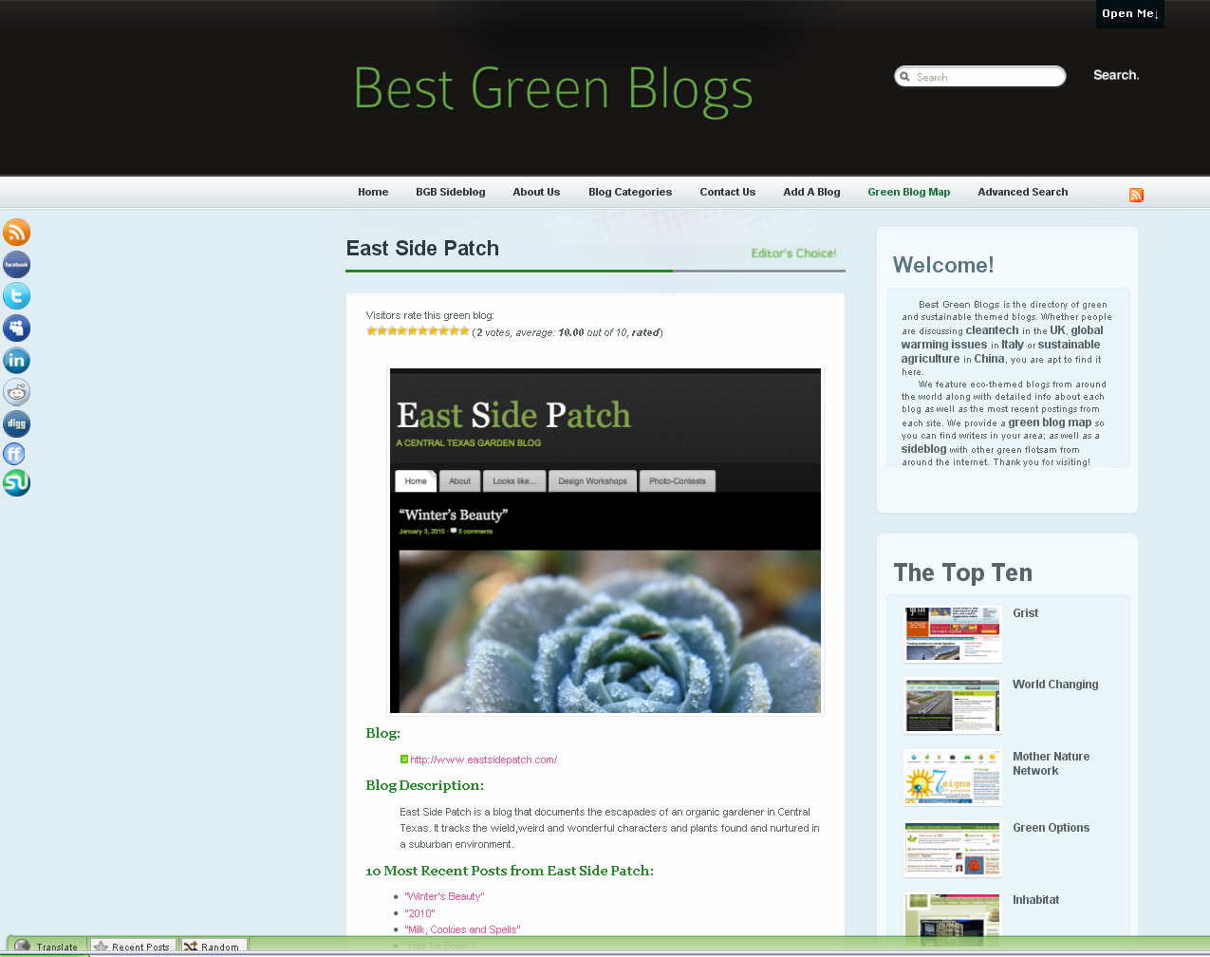Click the Search. button
Viewport: 1210px width, 957px height.
1116,75
